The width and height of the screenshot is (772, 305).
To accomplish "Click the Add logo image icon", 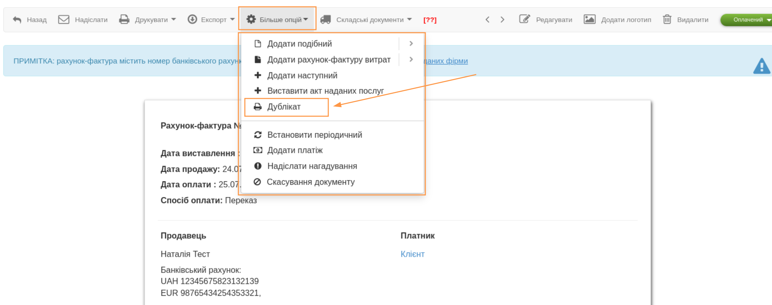I will tap(589, 19).
